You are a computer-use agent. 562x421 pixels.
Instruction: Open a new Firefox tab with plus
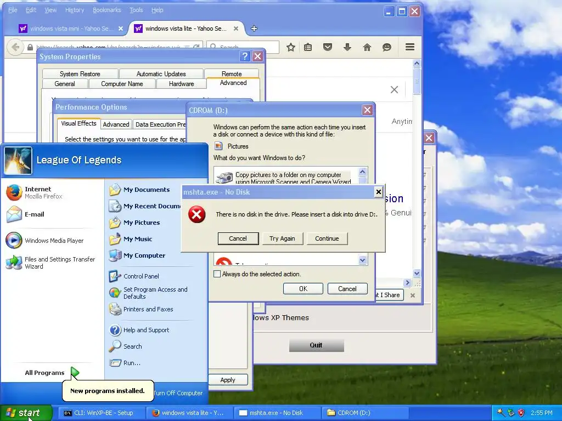pyautogui.click(x=254, y=29)
